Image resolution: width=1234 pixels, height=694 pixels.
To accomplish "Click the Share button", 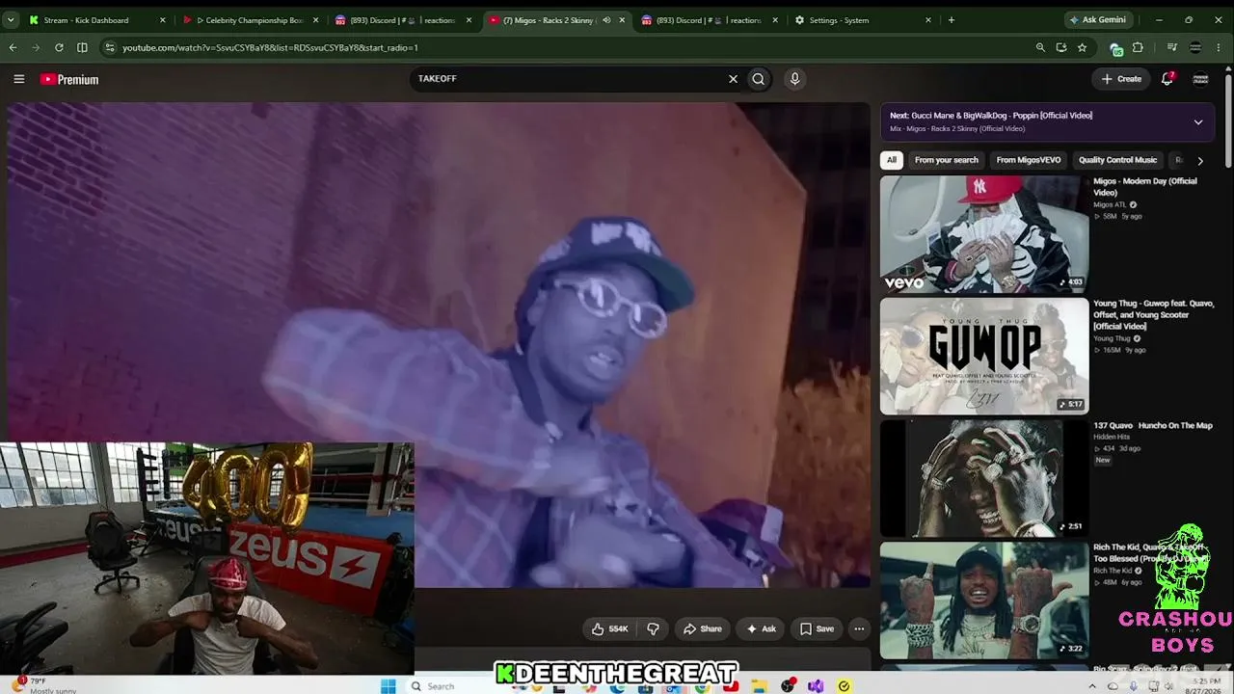I will (702, 628).
